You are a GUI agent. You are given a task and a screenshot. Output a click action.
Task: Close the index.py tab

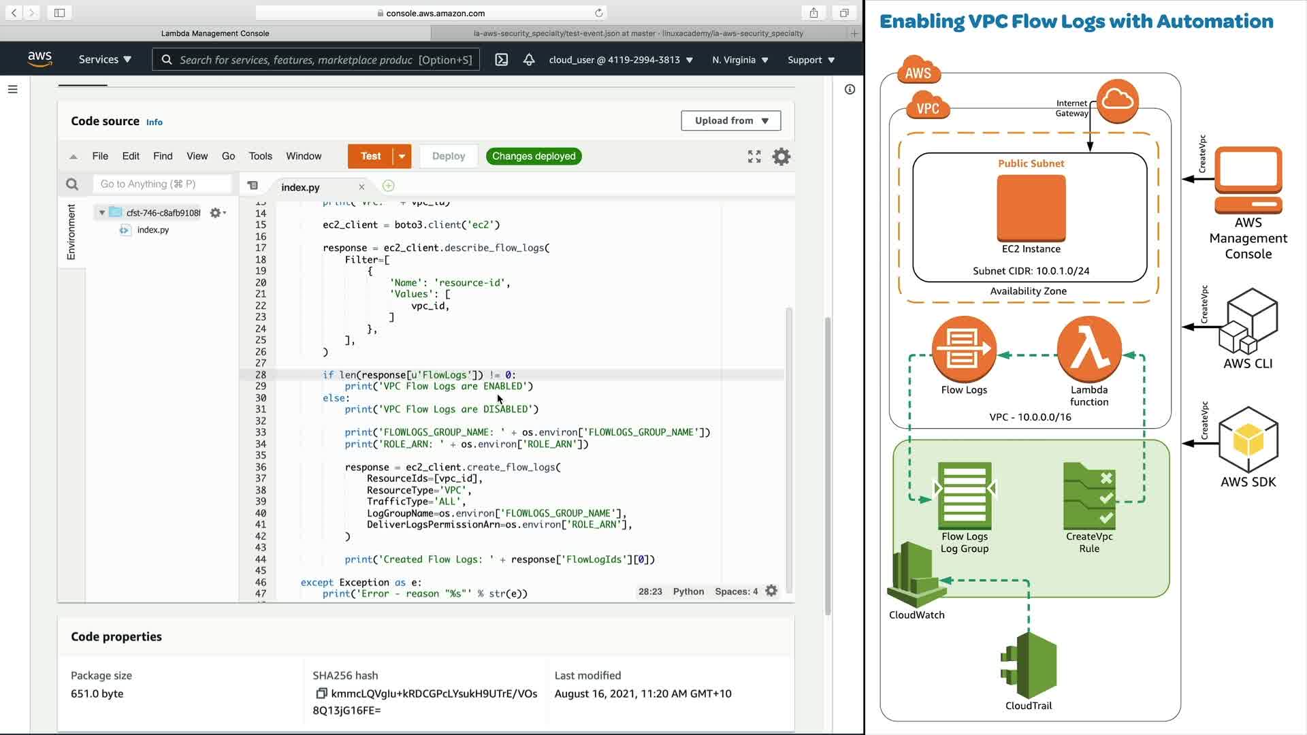[361, 187]
